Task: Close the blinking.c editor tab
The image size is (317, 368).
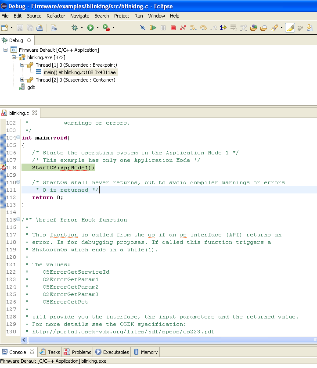Action: coord(35,113)
